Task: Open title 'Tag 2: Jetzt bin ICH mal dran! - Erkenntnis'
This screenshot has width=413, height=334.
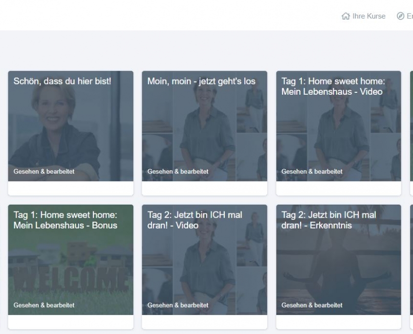Action: 328,220
